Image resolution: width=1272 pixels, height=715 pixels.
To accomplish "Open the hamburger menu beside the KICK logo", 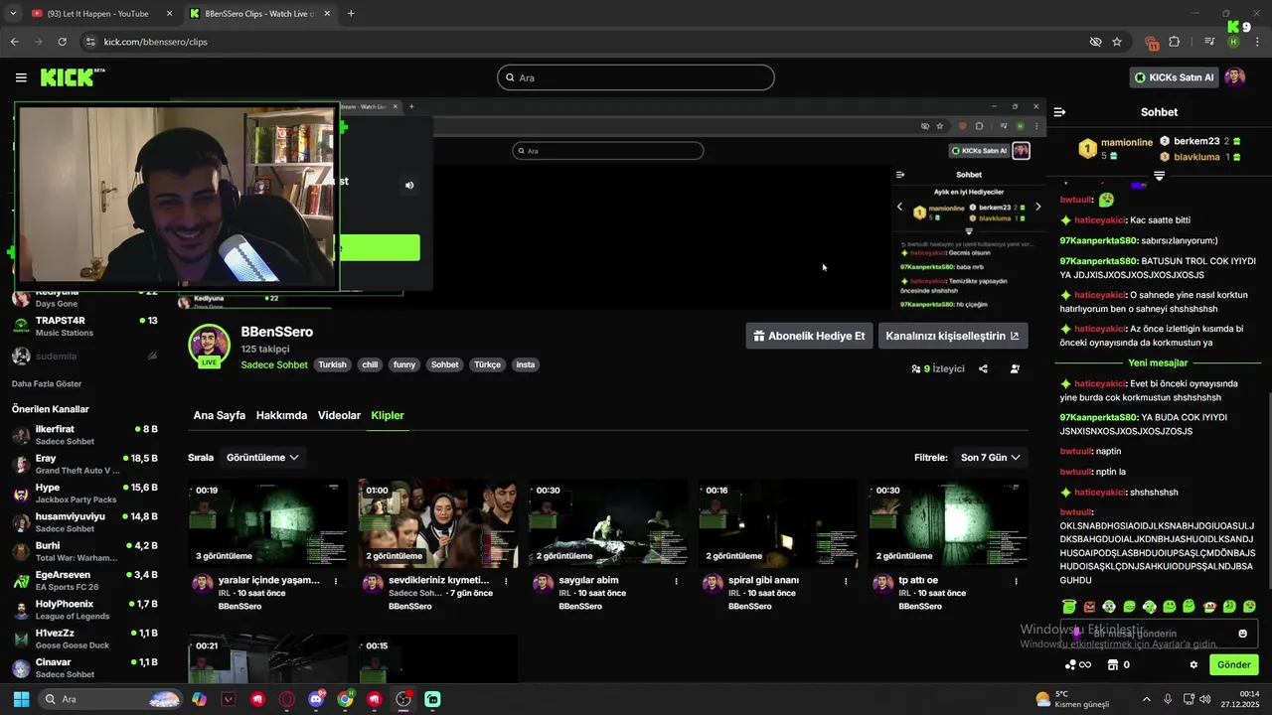I will pyautogui.click(x=21, y=77).
